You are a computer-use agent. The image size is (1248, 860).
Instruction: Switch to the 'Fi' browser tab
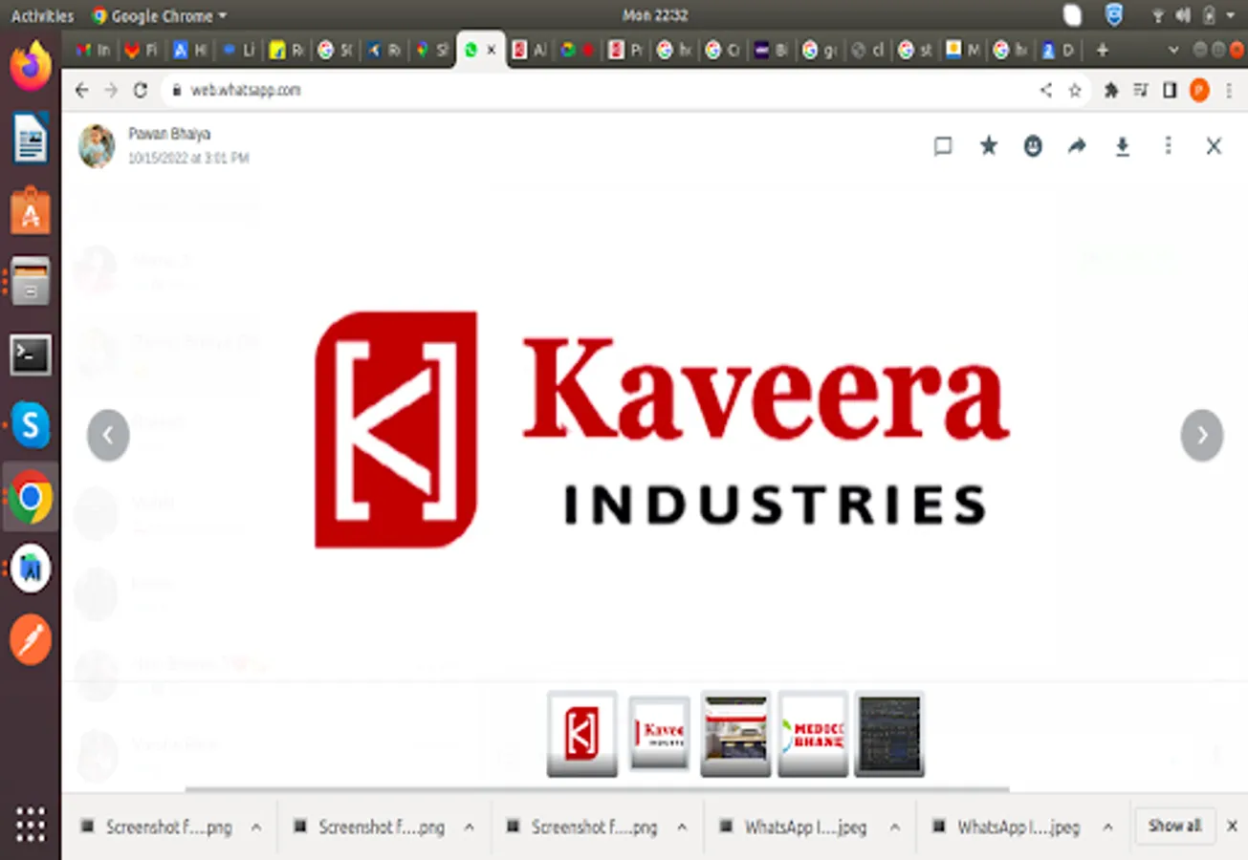(141, 50)
